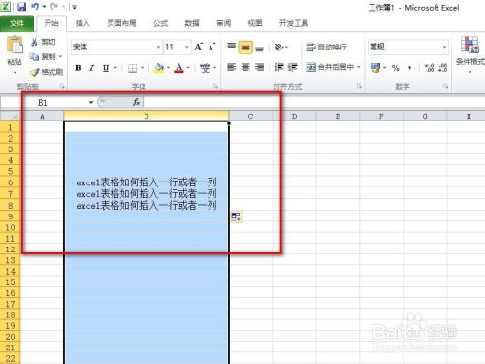Switch to the 视图 View tab

click(255, 23)
